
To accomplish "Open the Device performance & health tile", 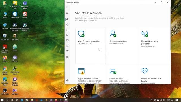I will [154, 75].
